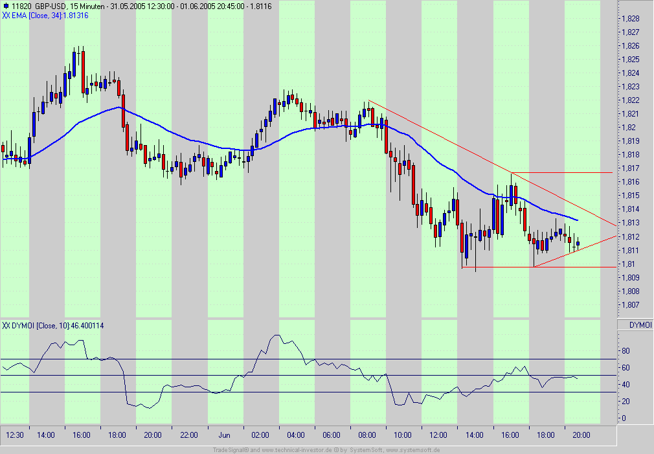The image size is (654, 454).
Task: Click the 1,82 price axis label
Action: click(629, 128)
